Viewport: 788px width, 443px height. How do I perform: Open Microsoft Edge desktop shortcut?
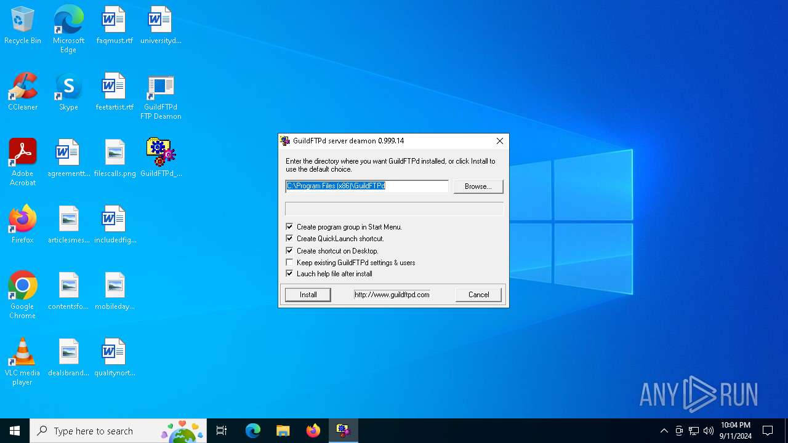[x=68, y=30]
